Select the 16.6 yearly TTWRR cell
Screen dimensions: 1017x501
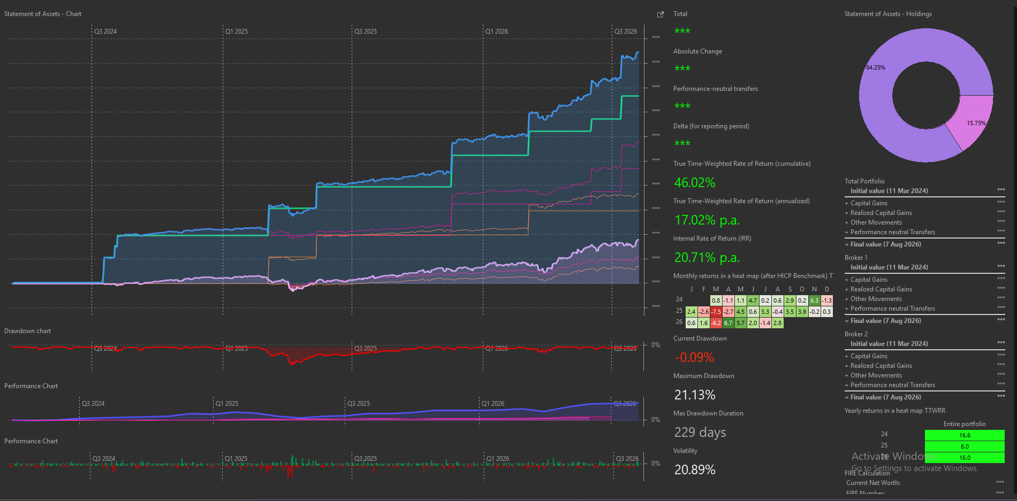point(965,435)
